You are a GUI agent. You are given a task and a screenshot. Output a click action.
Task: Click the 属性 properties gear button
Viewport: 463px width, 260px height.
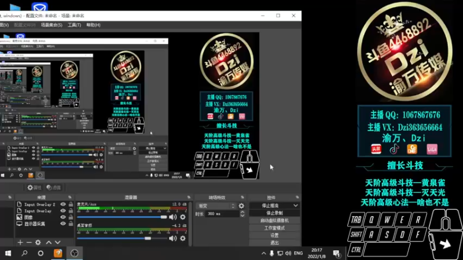click(34, 187)
